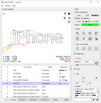Click the console command input field
The height and width of the screenshot is (103, 101).
click(x=83, y=100)
